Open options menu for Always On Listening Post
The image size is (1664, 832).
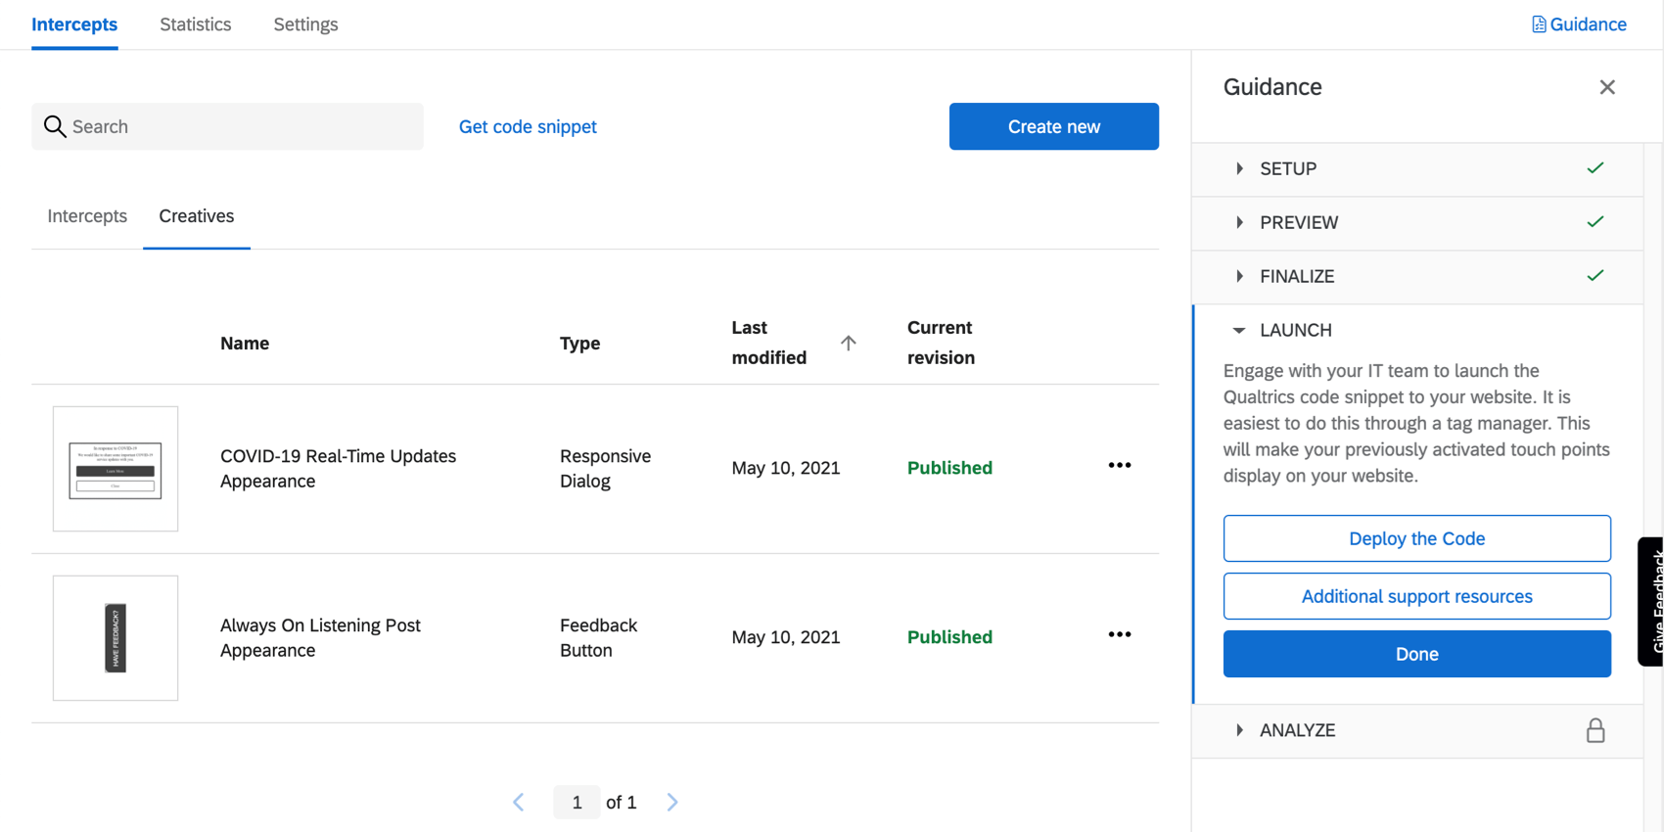point(1119,635)
